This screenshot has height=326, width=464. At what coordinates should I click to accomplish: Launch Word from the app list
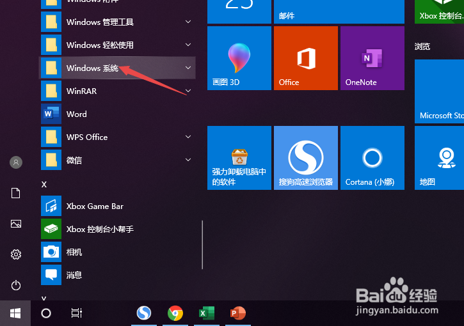point(118,114)
